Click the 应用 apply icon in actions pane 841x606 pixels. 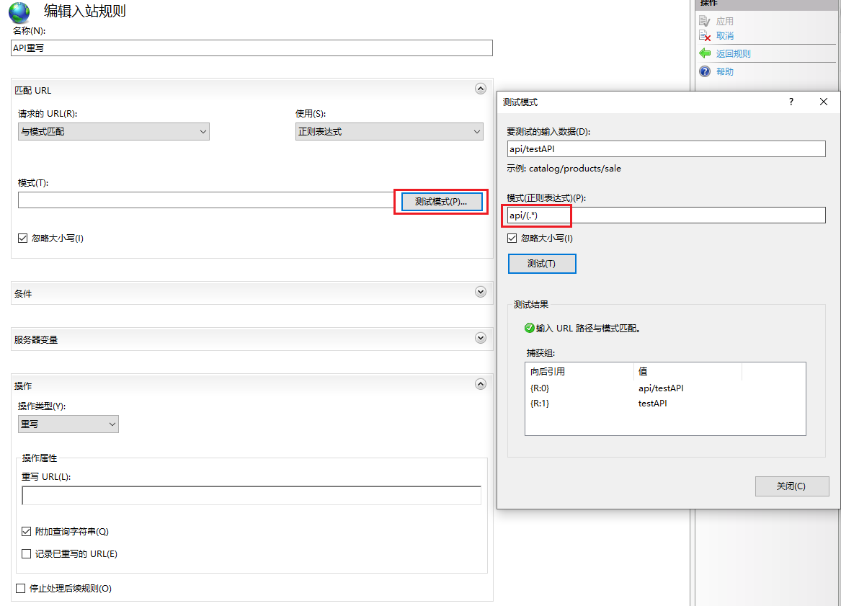[705, 21]
